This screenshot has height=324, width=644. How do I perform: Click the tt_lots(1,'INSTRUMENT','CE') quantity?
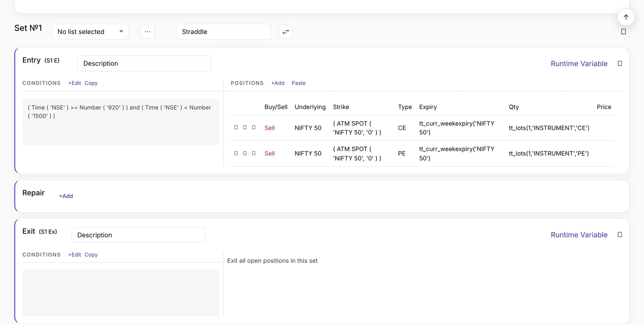coord(549,128)
